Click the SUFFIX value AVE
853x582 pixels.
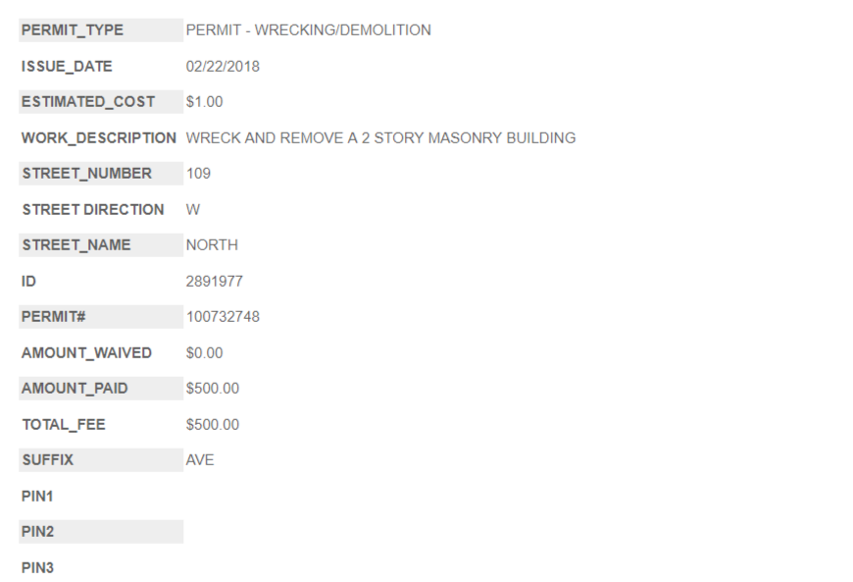coord(200,460)
